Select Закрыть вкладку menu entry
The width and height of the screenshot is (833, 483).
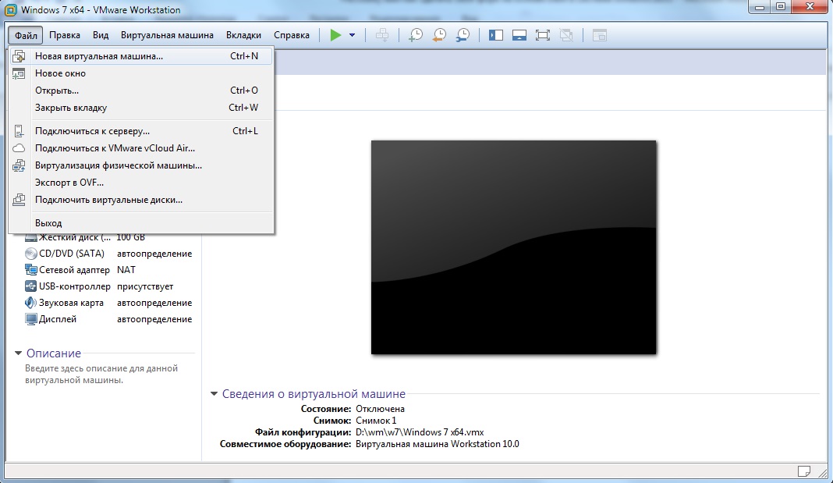click(140, 108)
